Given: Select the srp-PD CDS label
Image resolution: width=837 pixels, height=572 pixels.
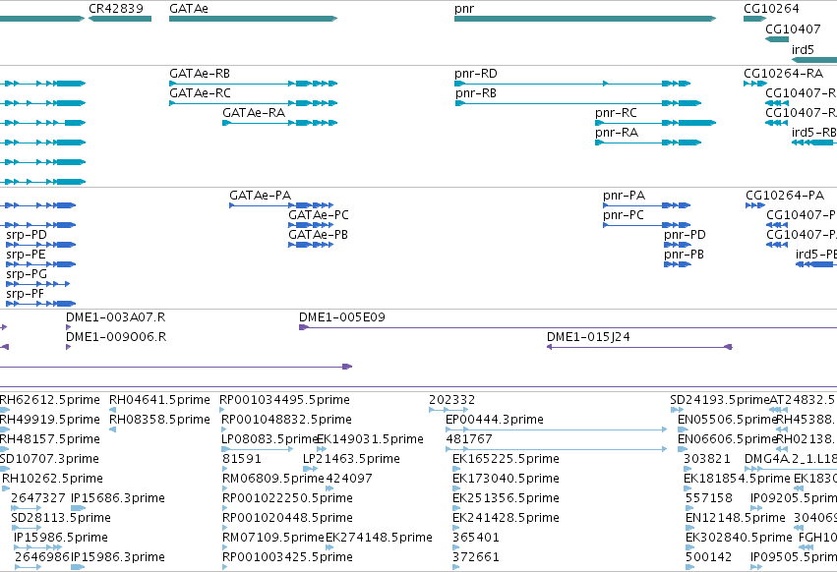Looking at the screenshot, I should click(27, 235).
